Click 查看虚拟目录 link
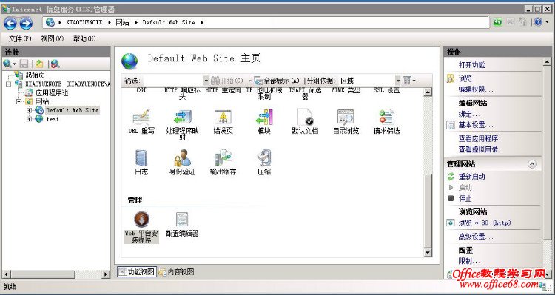This screenshot has width=555, height=295. pos(478,149)
